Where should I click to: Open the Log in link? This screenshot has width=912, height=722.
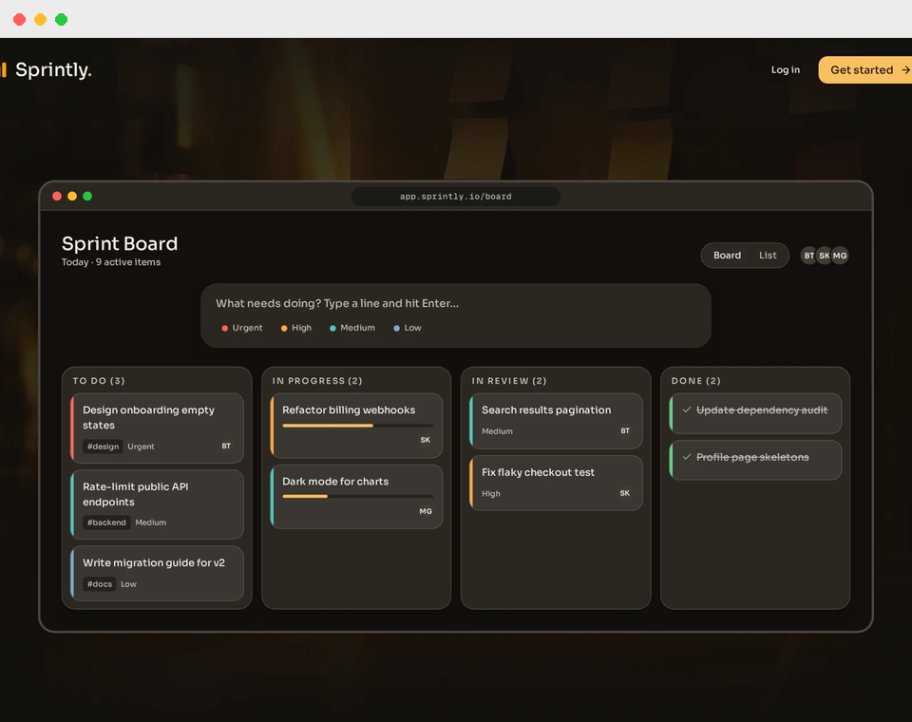(x=786, y=69)
